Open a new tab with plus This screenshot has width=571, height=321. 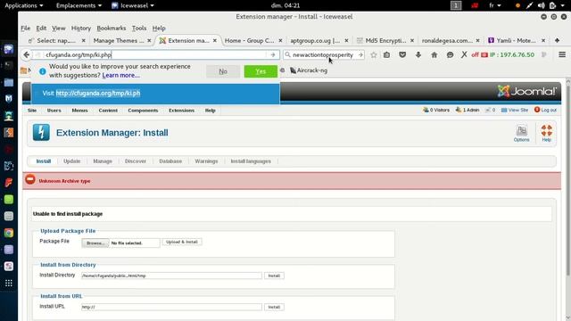coord(557,40)
